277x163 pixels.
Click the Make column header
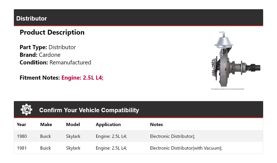click(46, 125)
